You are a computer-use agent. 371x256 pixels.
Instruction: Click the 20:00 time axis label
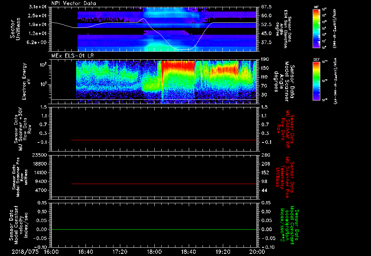click(257, 252)
